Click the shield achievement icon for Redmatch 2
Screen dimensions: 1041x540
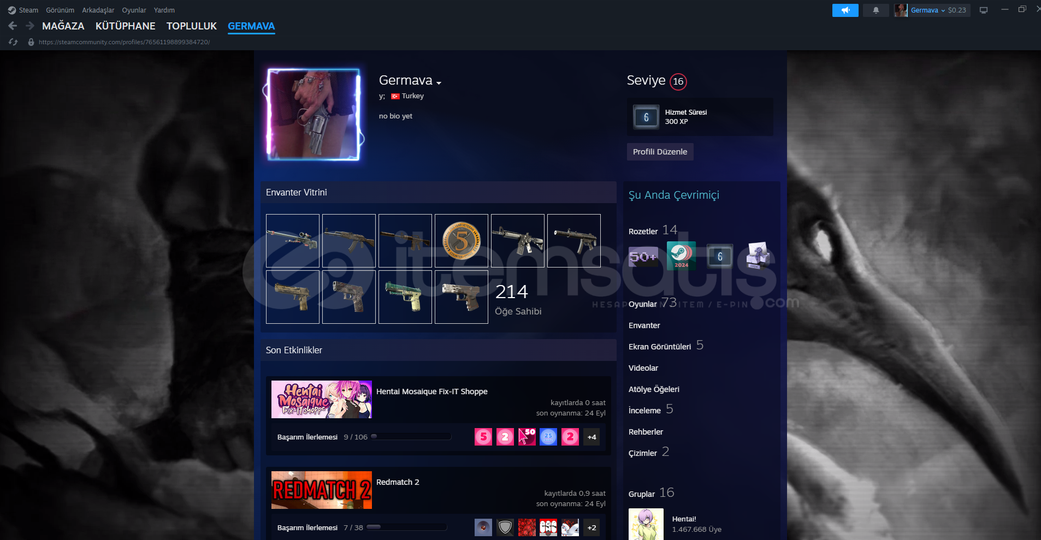pos(505,527)
